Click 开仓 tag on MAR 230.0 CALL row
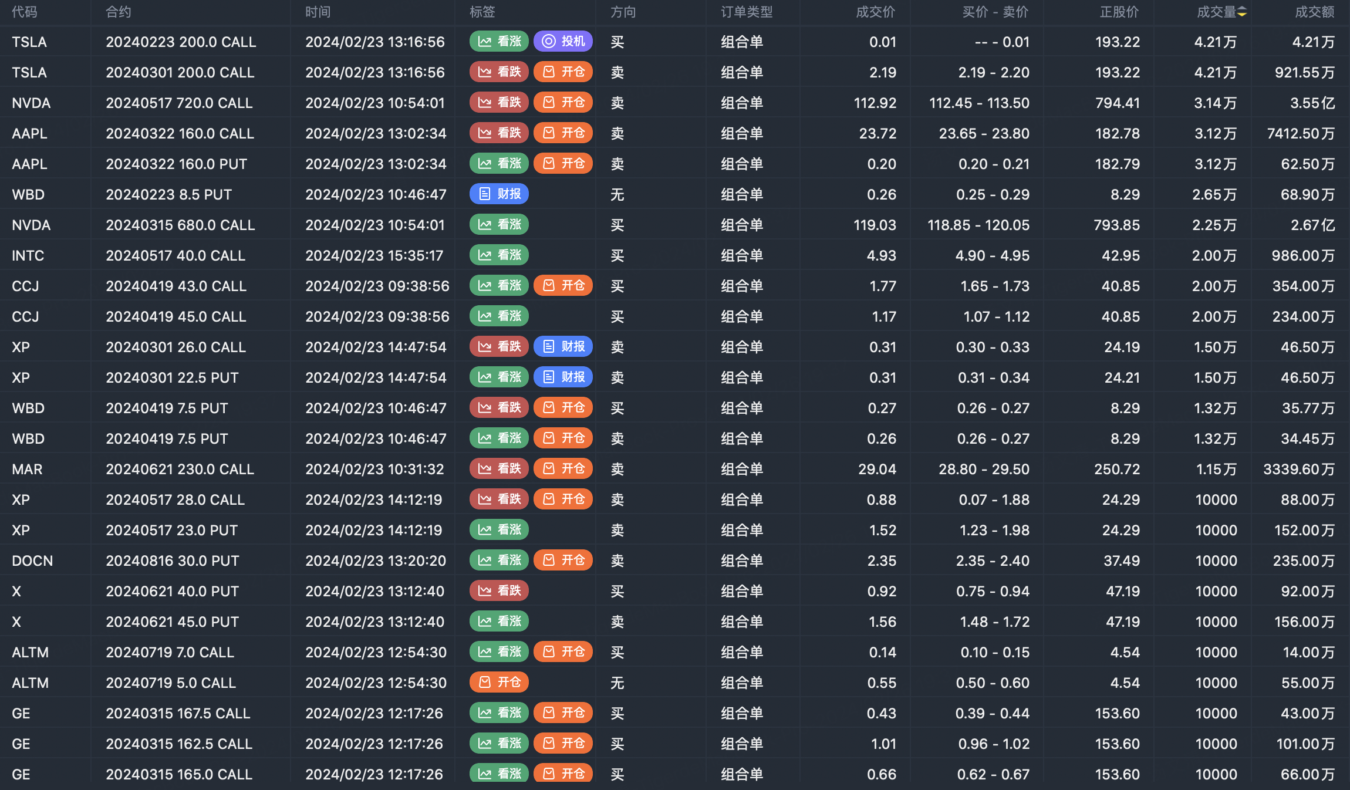This screenshot has height=790, width=1350. click(563, 468)
